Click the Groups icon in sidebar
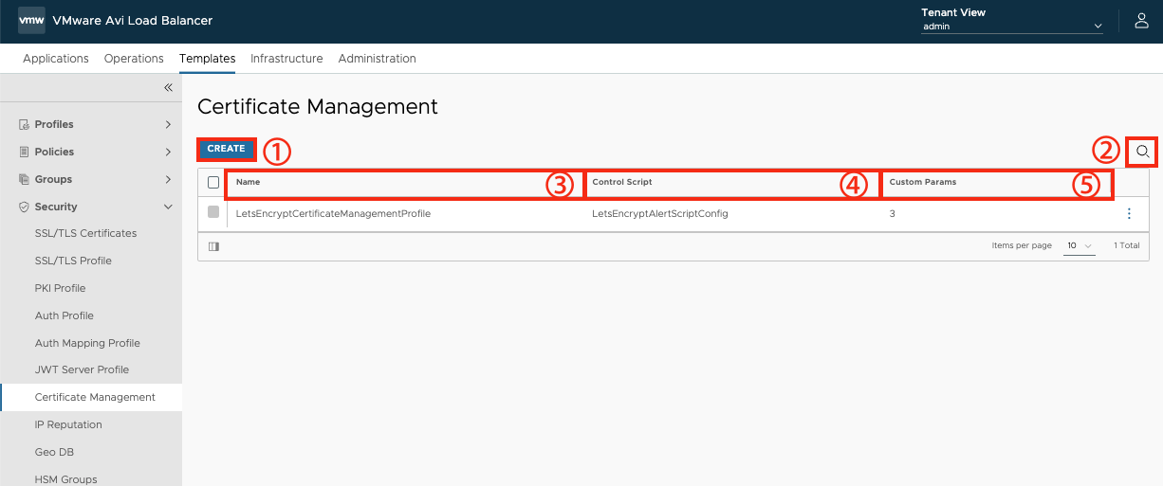The width and height of the screenshot is (1163, 486). pyautogui.click(x=25, y=179)
